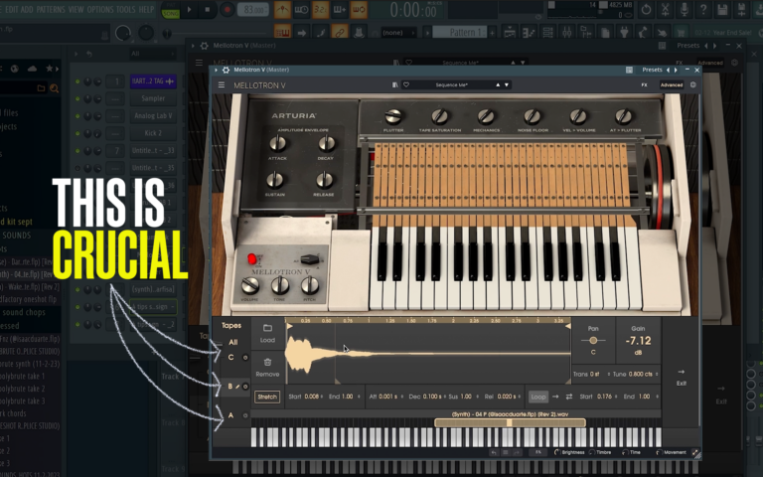This screenshot has width=763, height=477.
Task: Click the heart favorite icon beside preset name
Action: click(x=405, y=85)
